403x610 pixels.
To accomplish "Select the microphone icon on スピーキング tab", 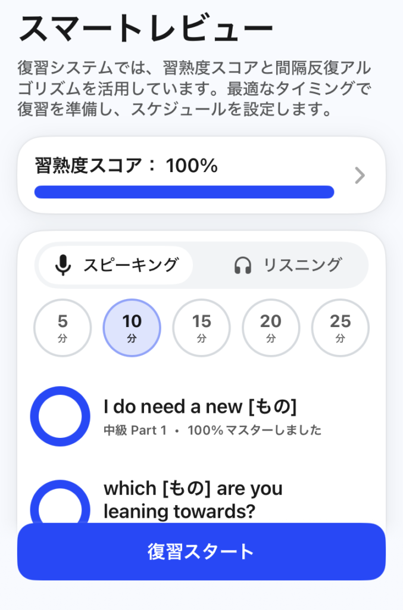I will pyautogui.click(x=65, y=264).
